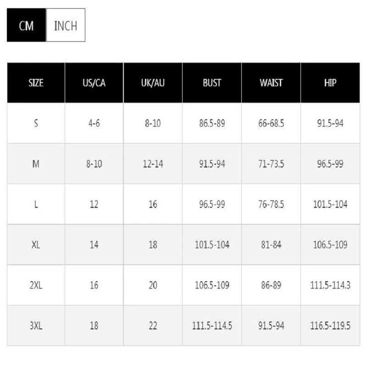Image resolution: width=367 pixels, height=367 pixels.
Task: Click the 101.5-104 hip cell for L
Action: 330,204
